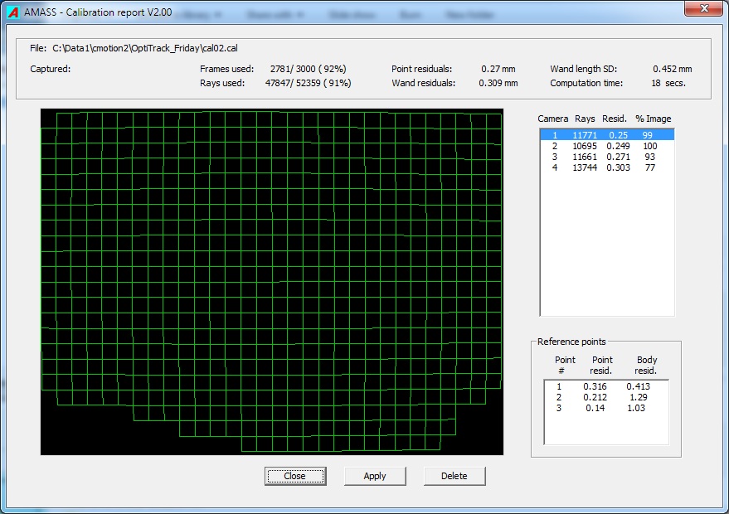Click the Resid. column header
729x514 pixels.
tap(615, 119)
